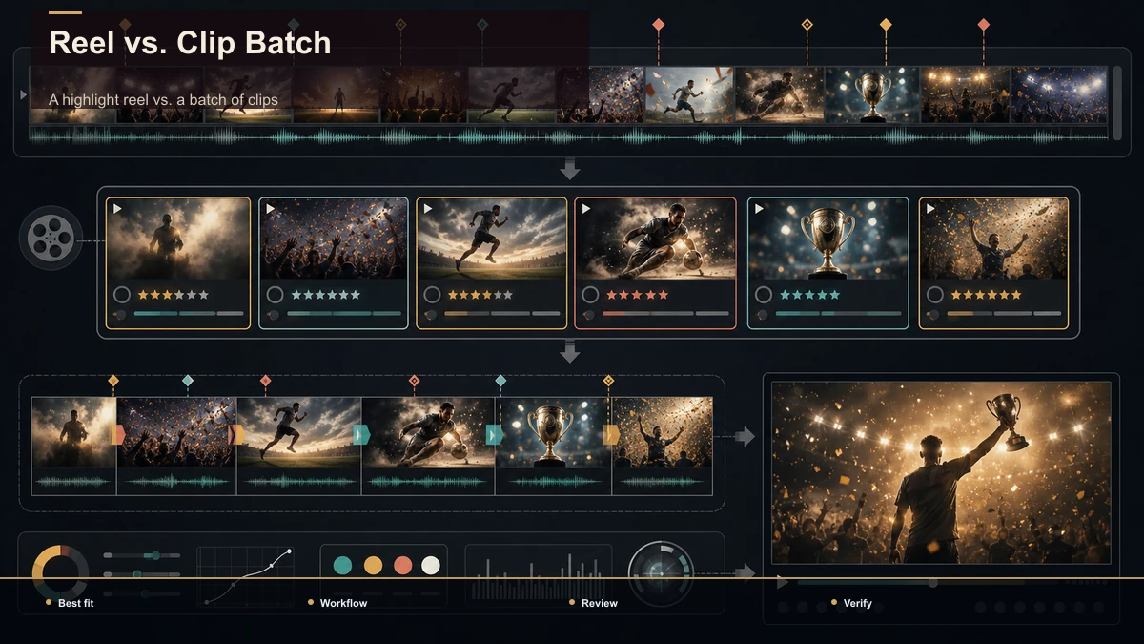Pick the coral color swatch

pyautogui.click(x=402, y=566)
